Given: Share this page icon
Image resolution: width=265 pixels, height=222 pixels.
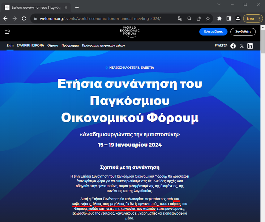Looking at the screenshot, I should click(199, 18).
